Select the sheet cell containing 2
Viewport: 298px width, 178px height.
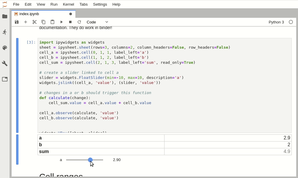(228, 145)
